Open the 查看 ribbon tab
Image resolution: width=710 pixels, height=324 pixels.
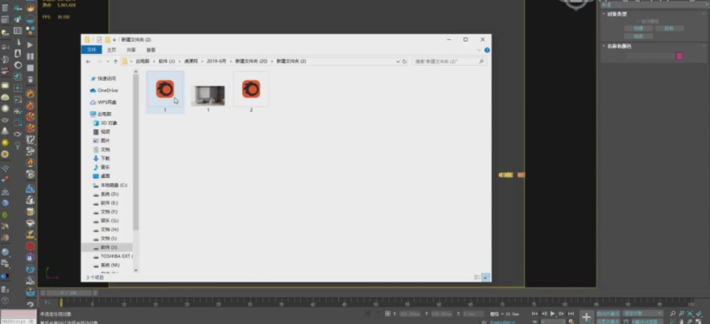[151, 50]
